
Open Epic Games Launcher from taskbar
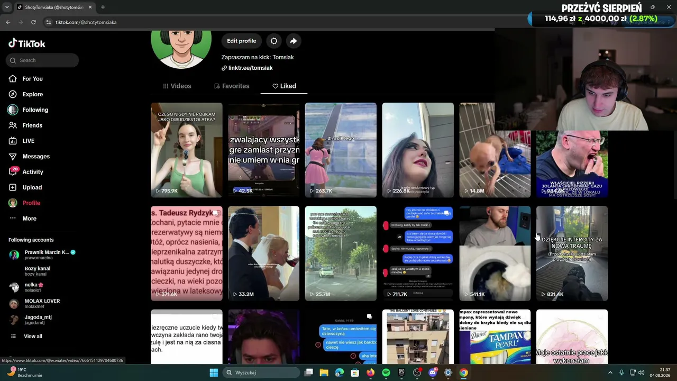point(401,373)
